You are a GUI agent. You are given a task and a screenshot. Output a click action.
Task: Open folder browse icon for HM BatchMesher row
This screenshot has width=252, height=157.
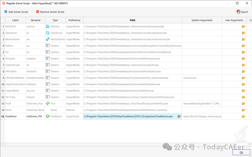(x=244, y=78)
